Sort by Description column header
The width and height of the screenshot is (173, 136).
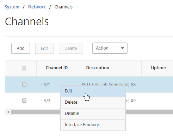[98, 68]
